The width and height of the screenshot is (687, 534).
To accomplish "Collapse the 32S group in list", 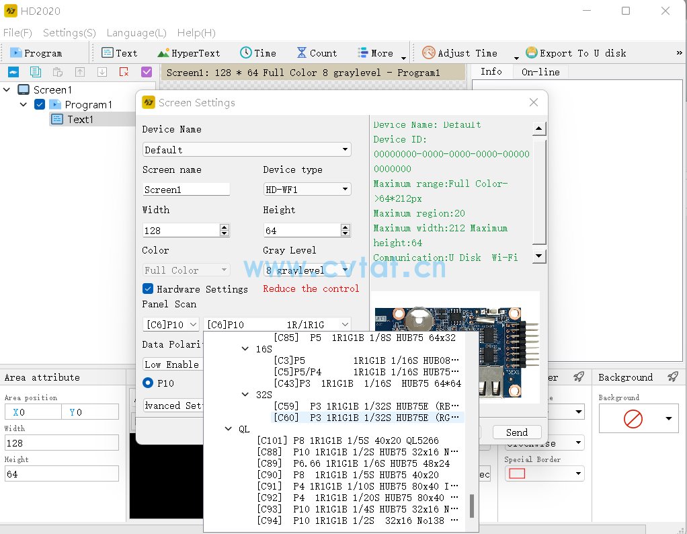I will (245, 395).
